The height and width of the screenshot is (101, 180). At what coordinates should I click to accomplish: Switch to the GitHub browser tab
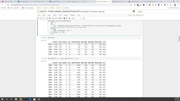click(56, 2)
